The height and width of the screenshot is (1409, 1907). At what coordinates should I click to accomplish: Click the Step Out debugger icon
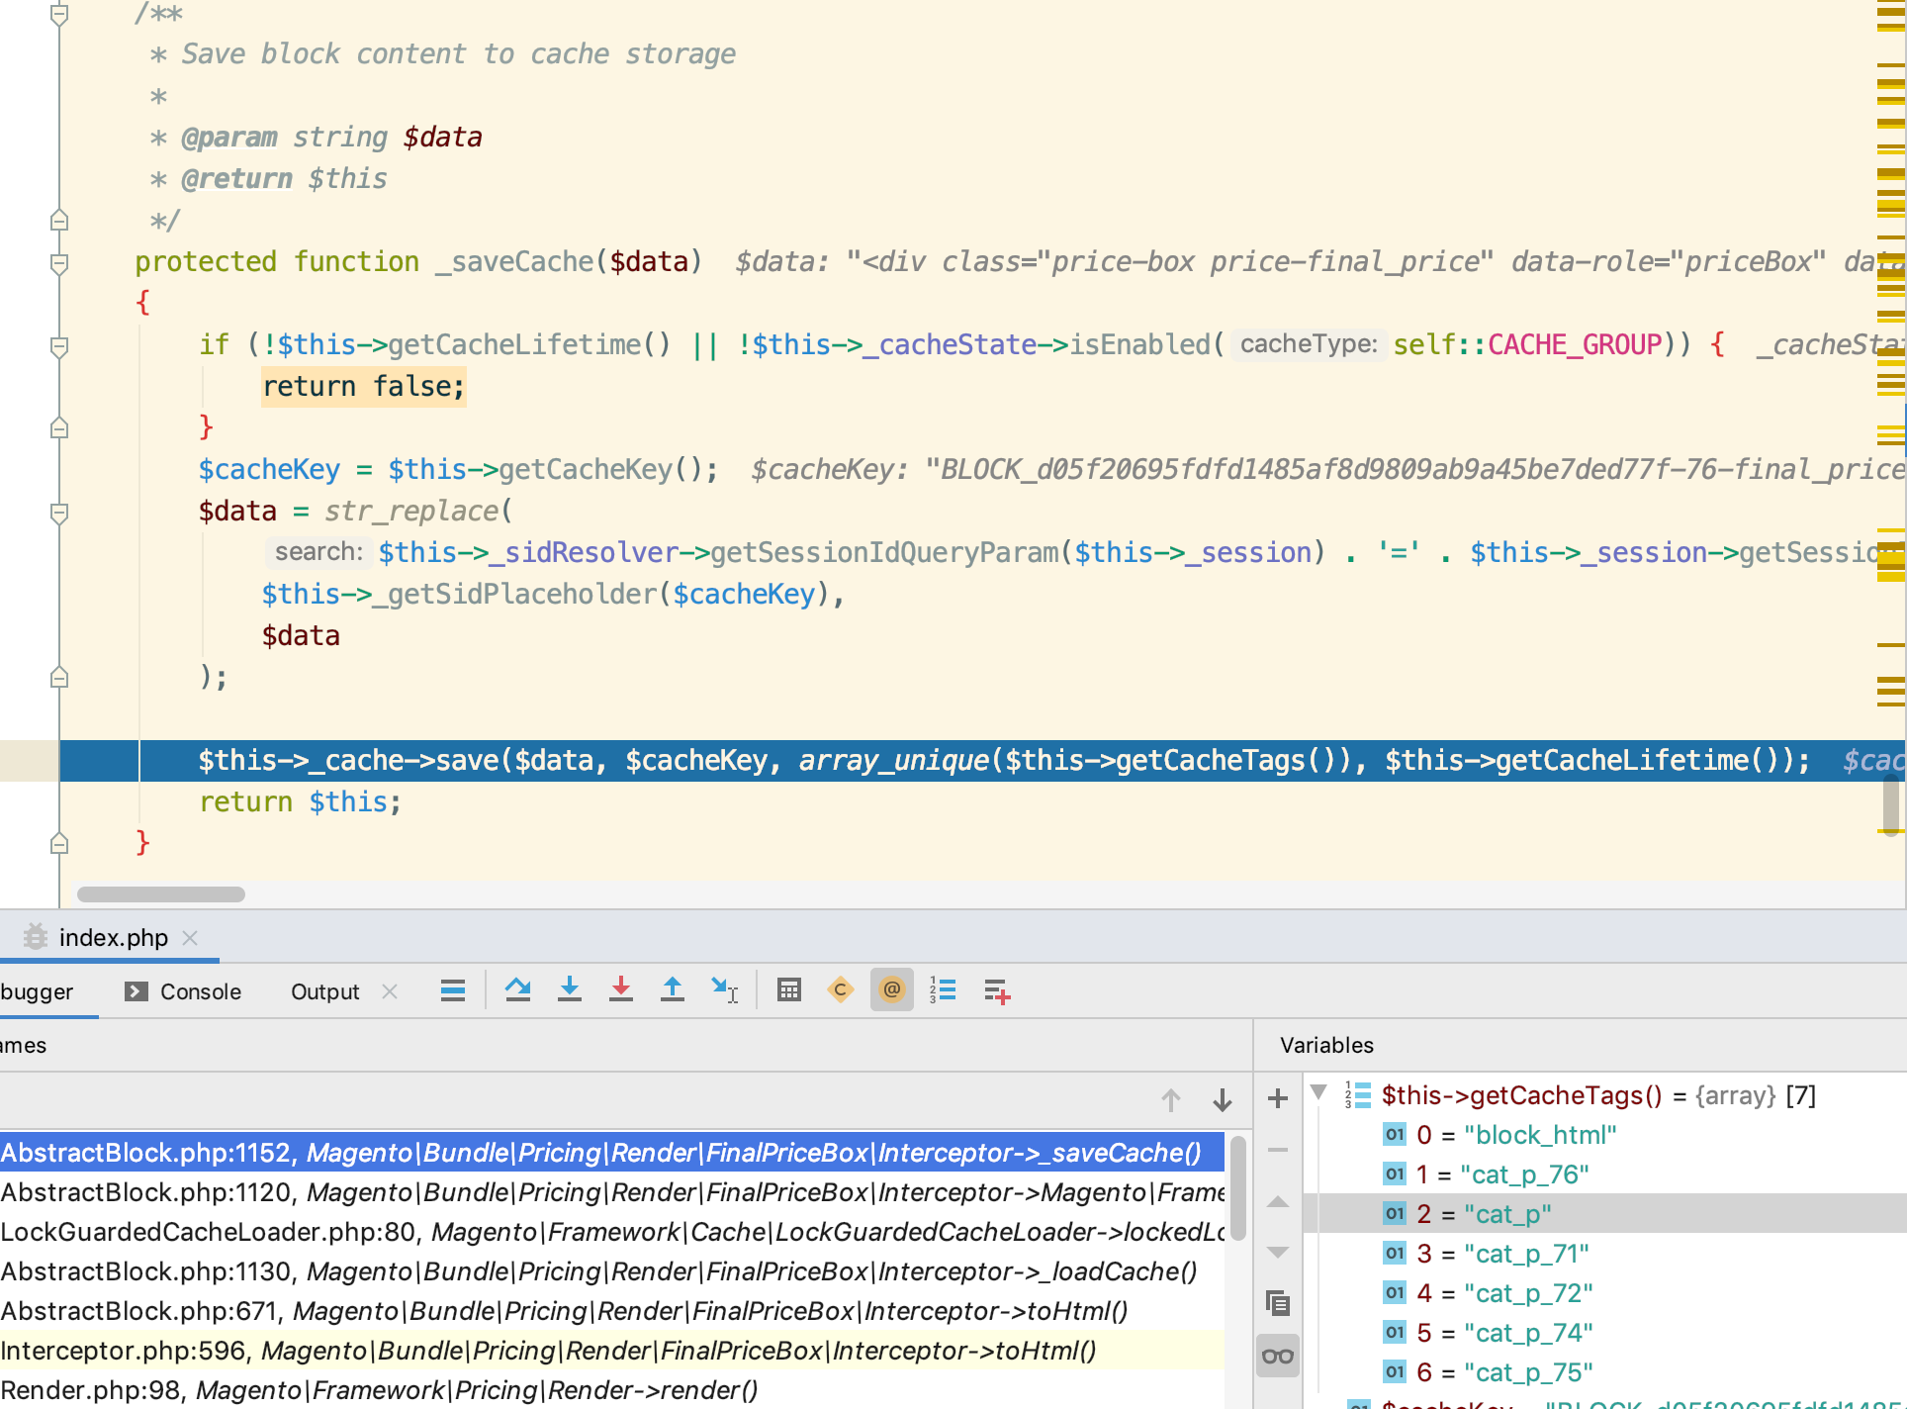673,990
